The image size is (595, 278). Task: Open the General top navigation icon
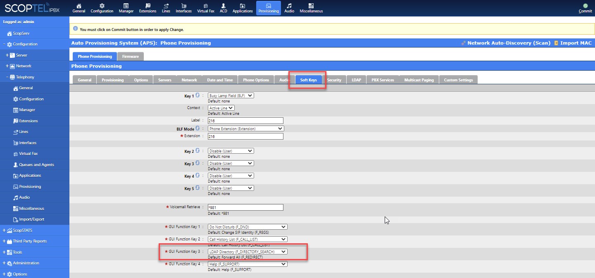click(79, 8)
